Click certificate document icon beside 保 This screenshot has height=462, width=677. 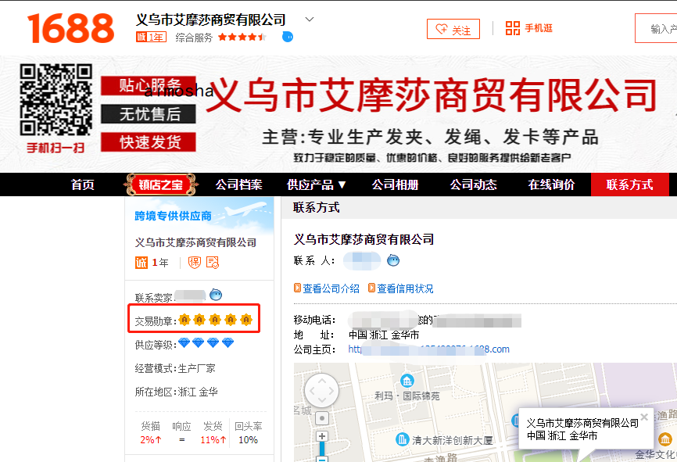tap(213, 263)
